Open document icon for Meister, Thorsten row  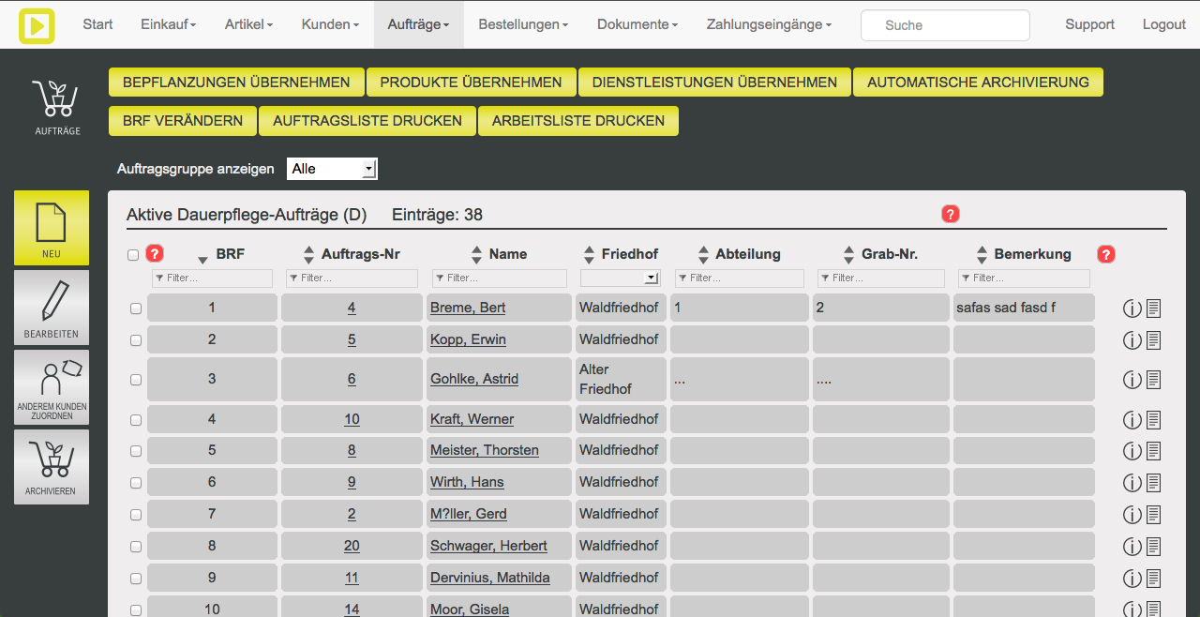point(1154,451)
